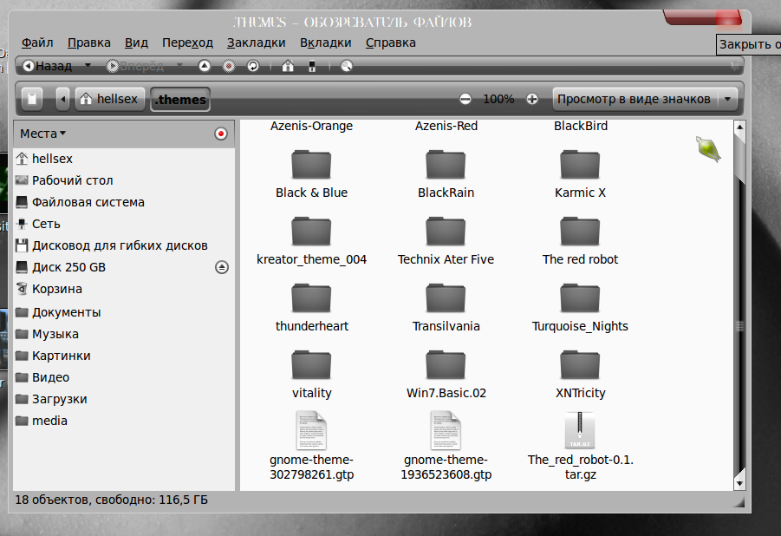Viewport: 781px width, 536px height.
Task: Open the Переход menu
Action: pyautogui.click(x=187, y=42)
